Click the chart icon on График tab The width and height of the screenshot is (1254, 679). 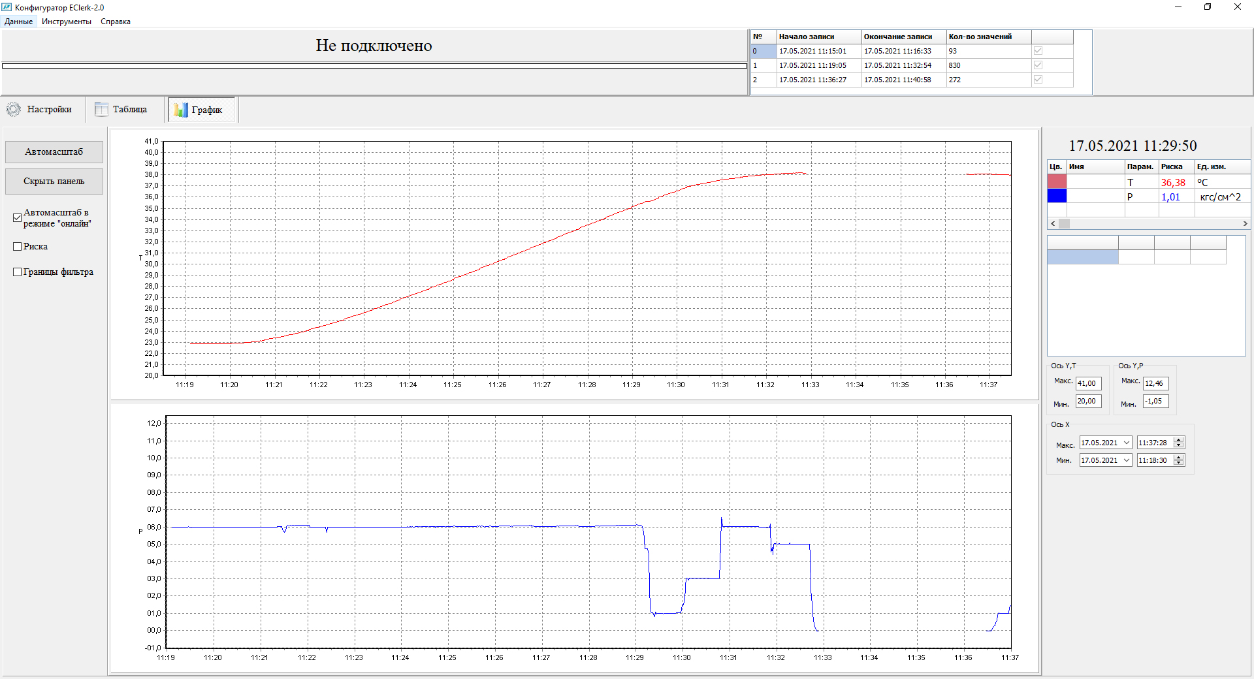point(181,110)
